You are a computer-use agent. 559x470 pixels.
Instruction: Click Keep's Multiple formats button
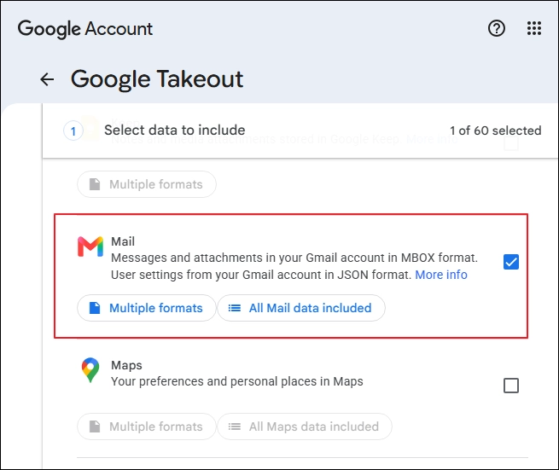(147, 184)
